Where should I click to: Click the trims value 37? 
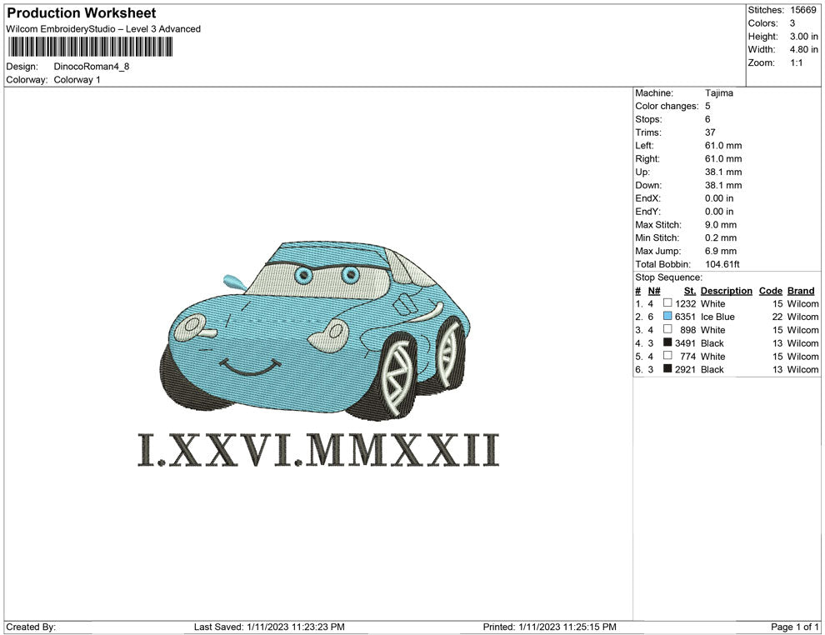[710, 132]
